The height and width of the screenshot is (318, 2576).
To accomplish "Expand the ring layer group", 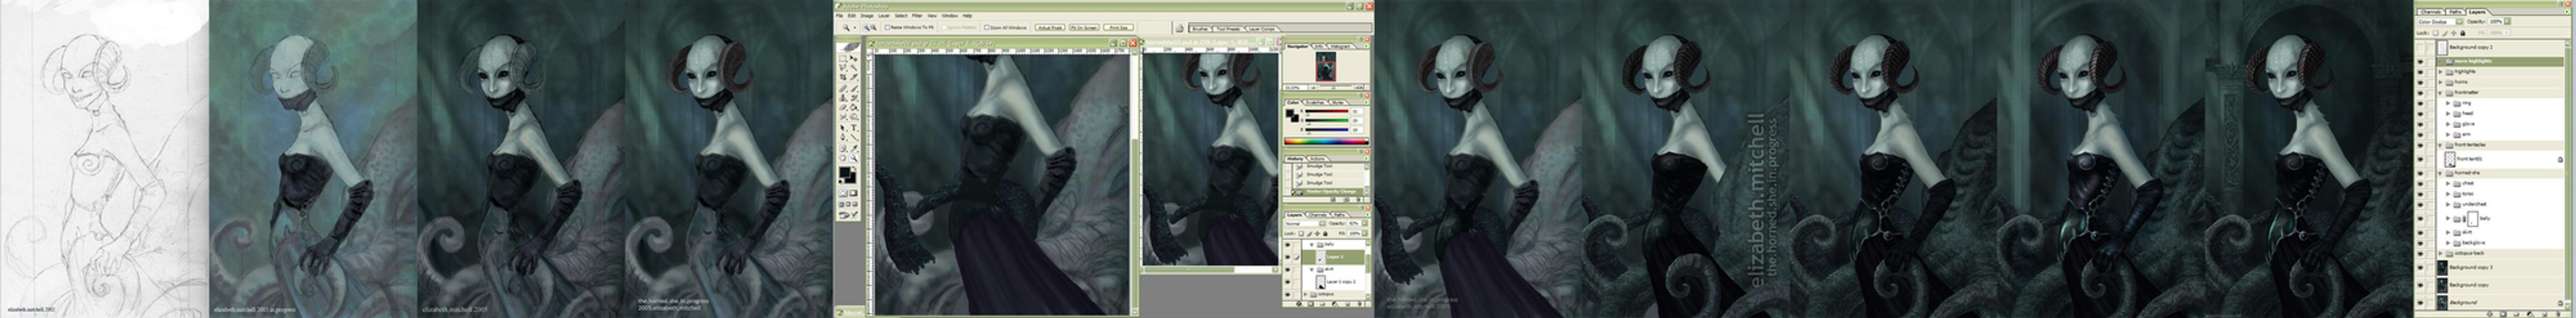I will [2449, 103].
